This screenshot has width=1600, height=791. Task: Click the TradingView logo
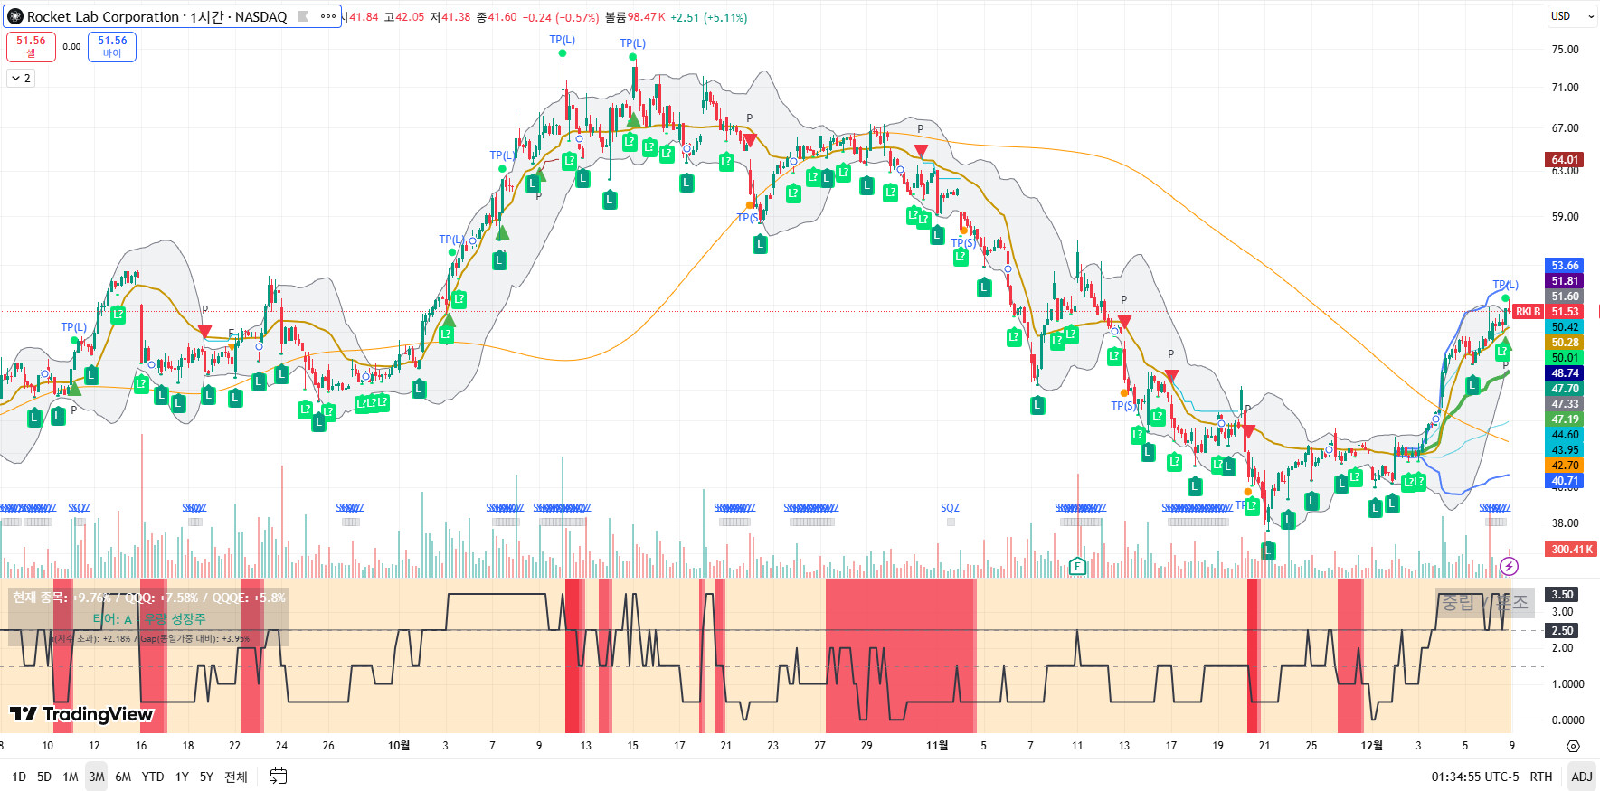(x=81, y=714)
